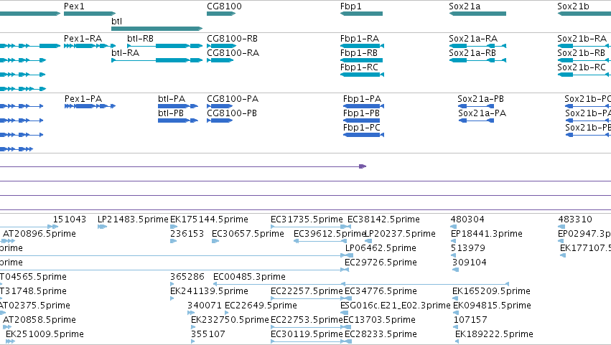Click EST EC34776.5prime
Screen dimensions: 611x345
[381, 291]
